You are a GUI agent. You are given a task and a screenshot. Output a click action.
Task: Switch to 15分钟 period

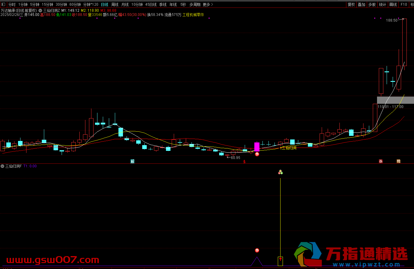48,4
